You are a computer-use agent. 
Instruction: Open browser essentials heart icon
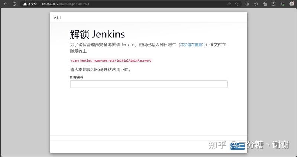283,4
